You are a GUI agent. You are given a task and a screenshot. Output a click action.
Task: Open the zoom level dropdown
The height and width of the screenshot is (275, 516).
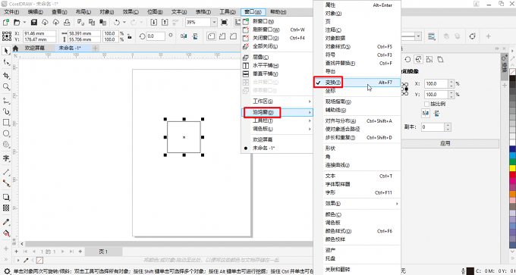point(214,22)
